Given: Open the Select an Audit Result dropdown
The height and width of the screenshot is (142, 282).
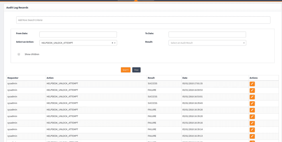Looking at the screenshot, I should (207, 43).
